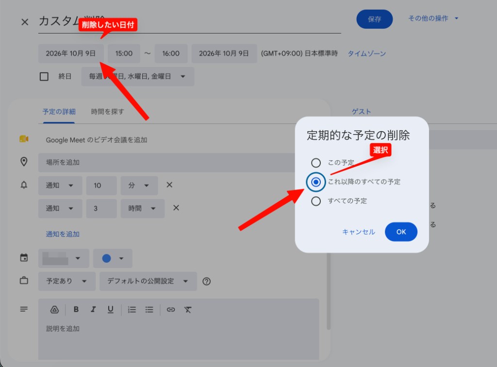Click the 15:00 start time field
This screenshot has width=497, height=367.
coord(124,53)
